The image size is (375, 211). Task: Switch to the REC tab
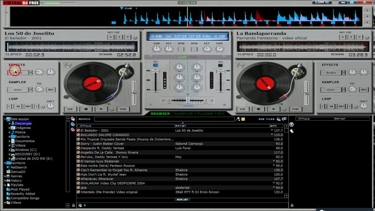pyautogui.click(x=221, y=114)
